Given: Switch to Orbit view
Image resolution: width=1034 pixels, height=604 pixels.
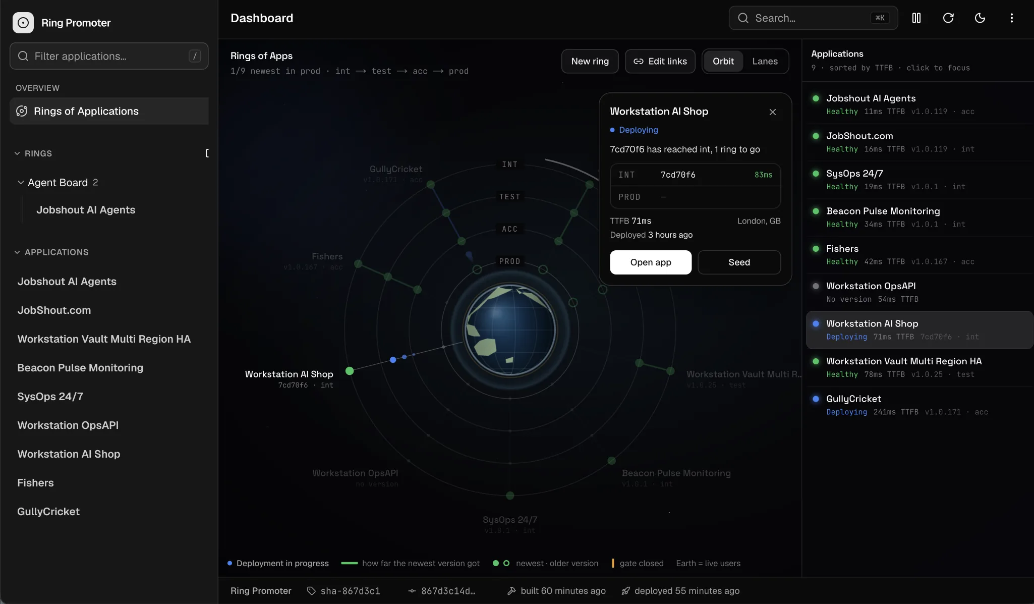Looking at the screenshot, I should pyautogui.click(x=723, y=61).
